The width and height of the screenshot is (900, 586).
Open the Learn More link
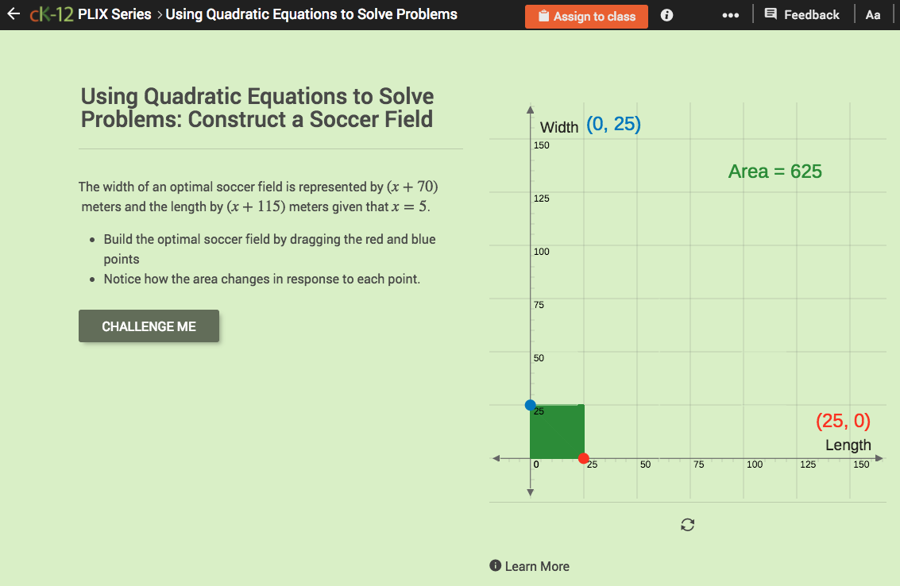[538, 565]
